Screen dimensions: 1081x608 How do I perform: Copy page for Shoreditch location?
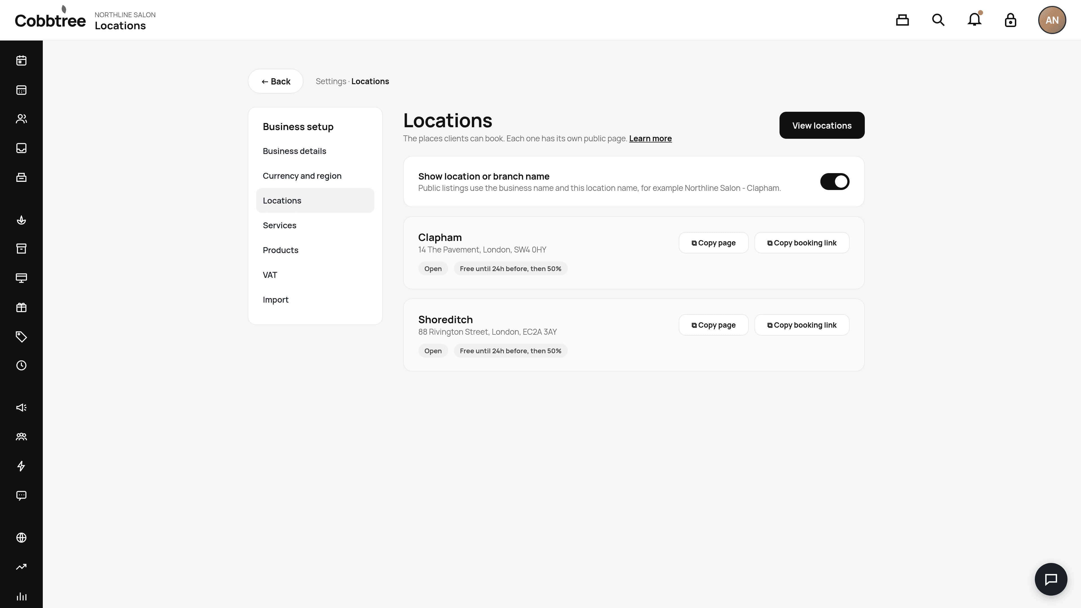coord(713,325)
